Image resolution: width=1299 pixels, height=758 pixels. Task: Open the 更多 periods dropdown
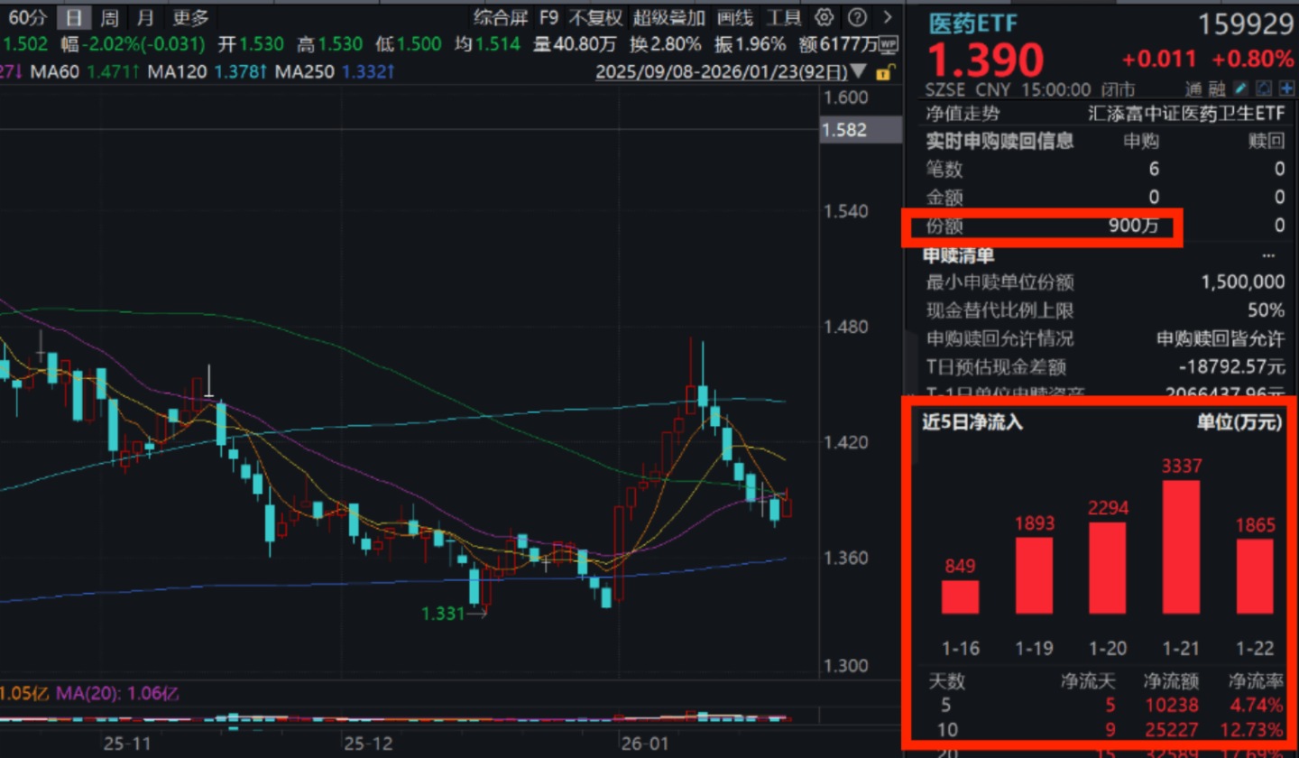pos(190,17)
